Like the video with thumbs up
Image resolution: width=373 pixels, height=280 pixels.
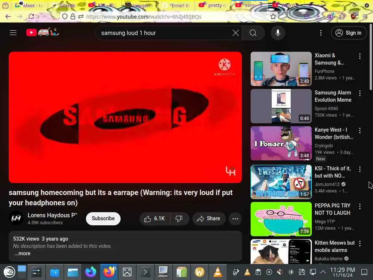(154, 219)
